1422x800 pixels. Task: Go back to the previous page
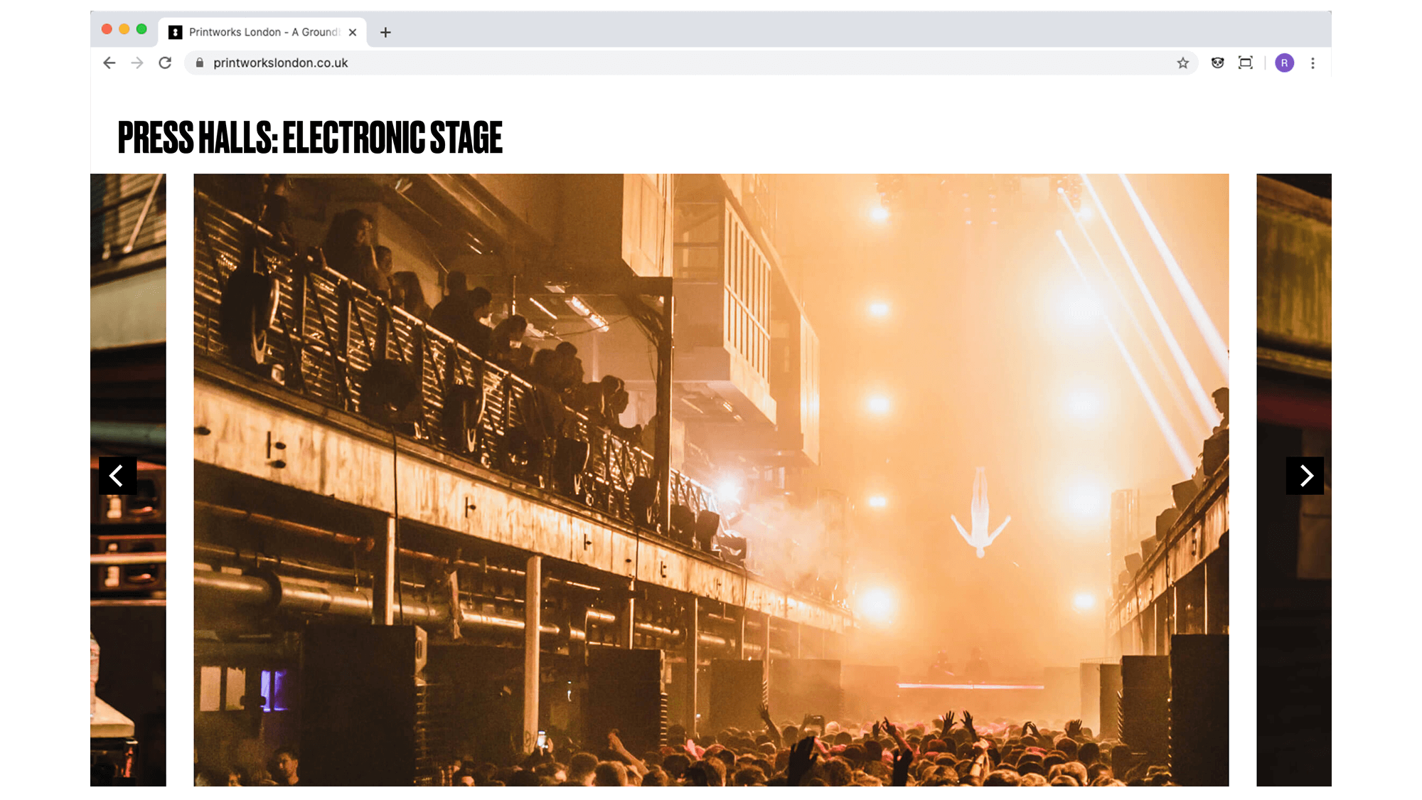[109, 63]
